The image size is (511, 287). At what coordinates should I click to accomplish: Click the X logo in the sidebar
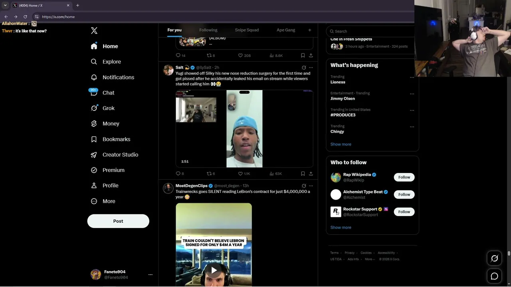[x=94, y=31]
